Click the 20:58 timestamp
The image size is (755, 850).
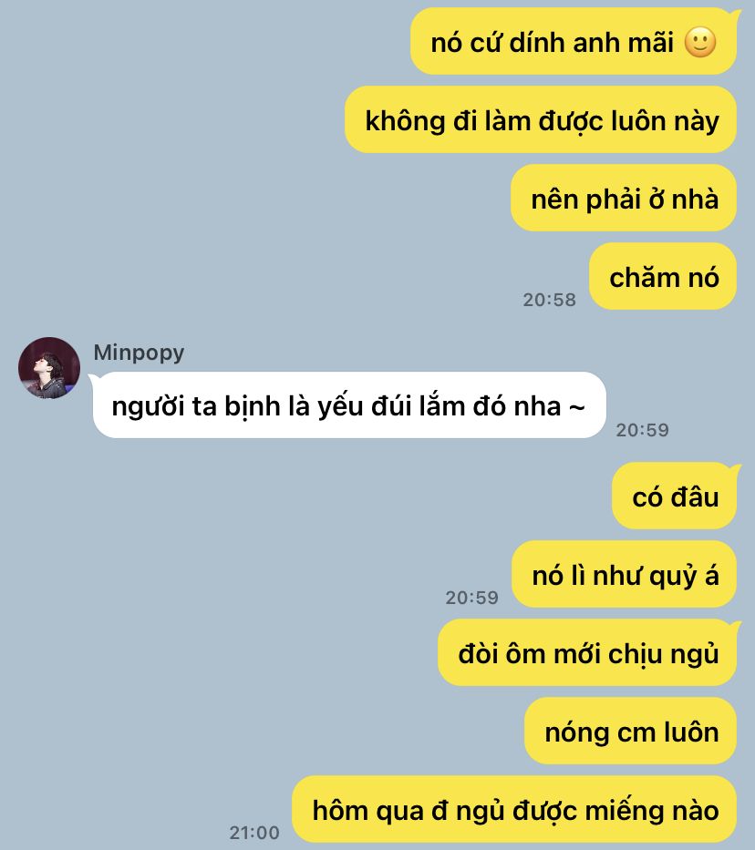coord(549,300)
